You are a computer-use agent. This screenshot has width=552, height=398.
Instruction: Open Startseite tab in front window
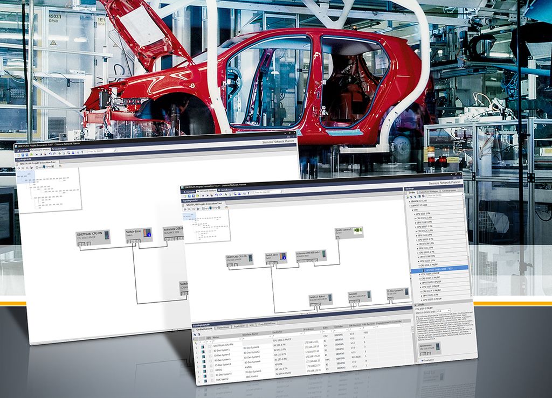pyautogui.click(x=189, y=192)
